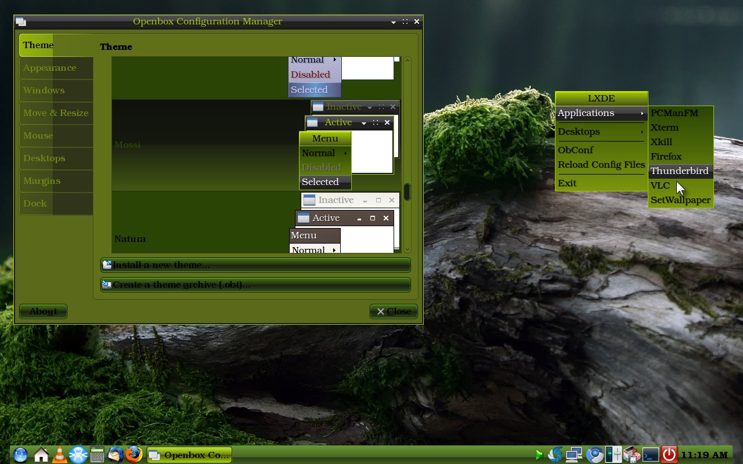Switch to the Windows tab
This screenshot has height=464, width=743.
56,90
